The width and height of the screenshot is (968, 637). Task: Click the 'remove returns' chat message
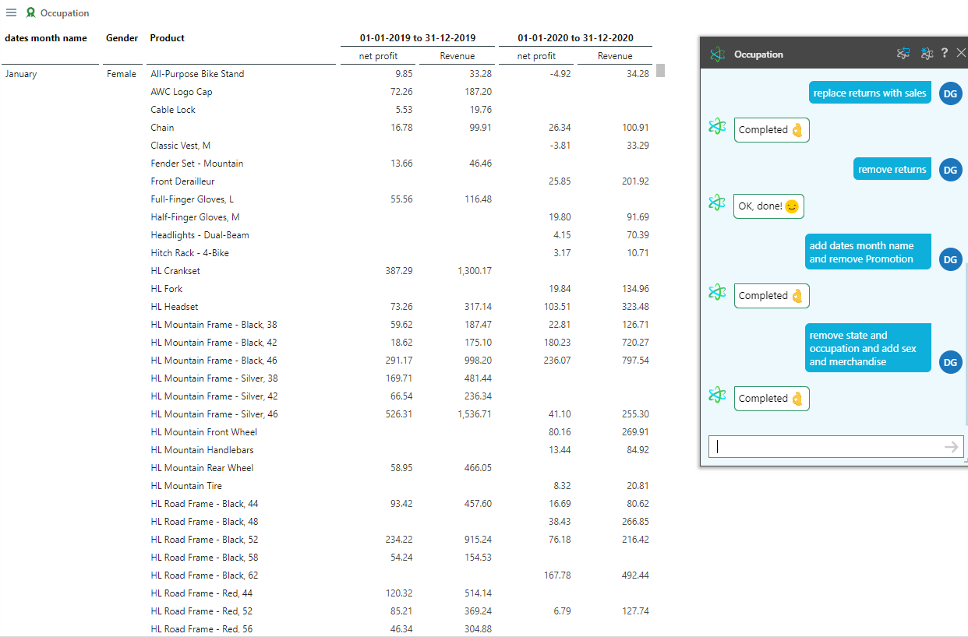tap(892, 169)
